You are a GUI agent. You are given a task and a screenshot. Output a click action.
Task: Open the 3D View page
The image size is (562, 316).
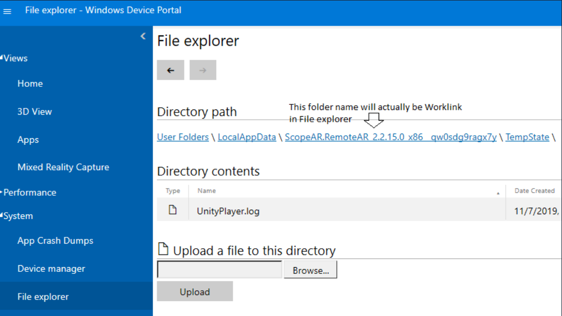[x=35, y=111]
